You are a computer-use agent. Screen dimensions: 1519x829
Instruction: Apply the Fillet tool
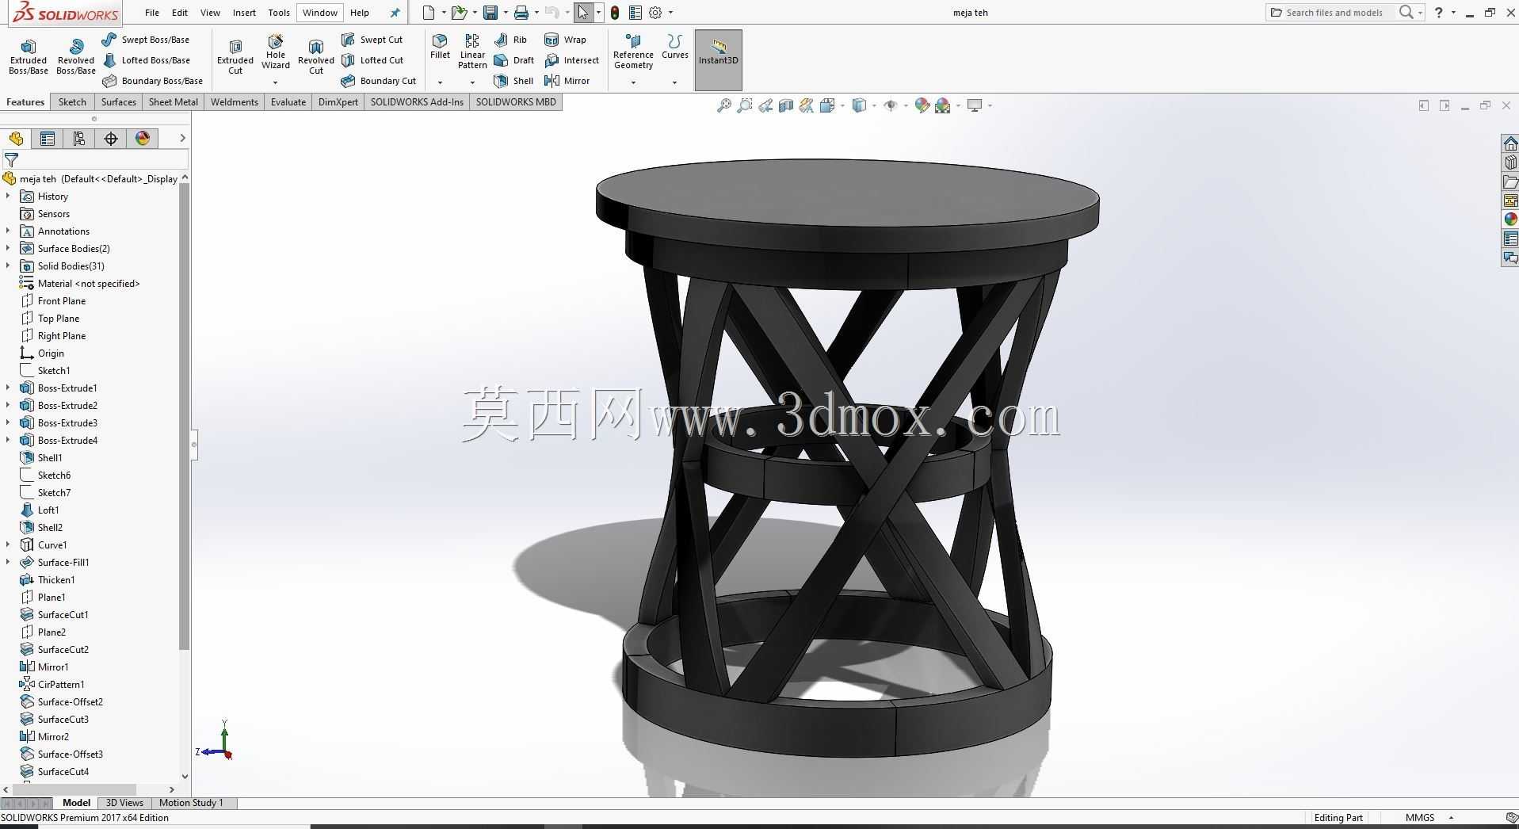440,47
